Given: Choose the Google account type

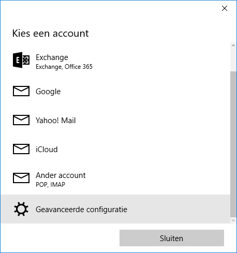Looking at the screenshot, I should (x=115, y=91).
